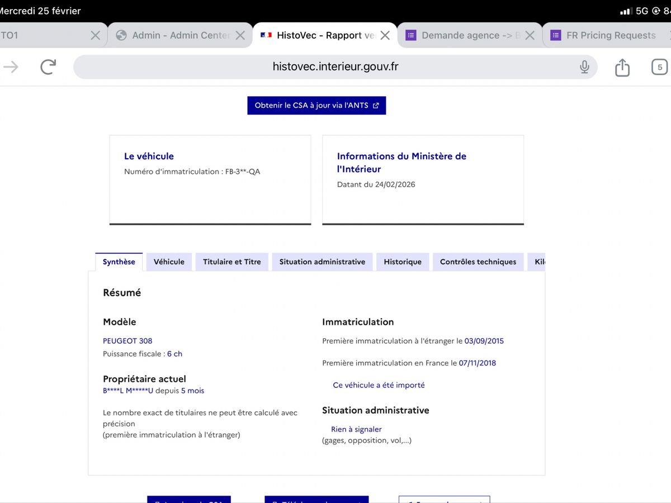Select the Situation administrative tab
Image resolution: width=671 pixels, height=503 pixels.
pyautogui.click(x=322, y=262)
